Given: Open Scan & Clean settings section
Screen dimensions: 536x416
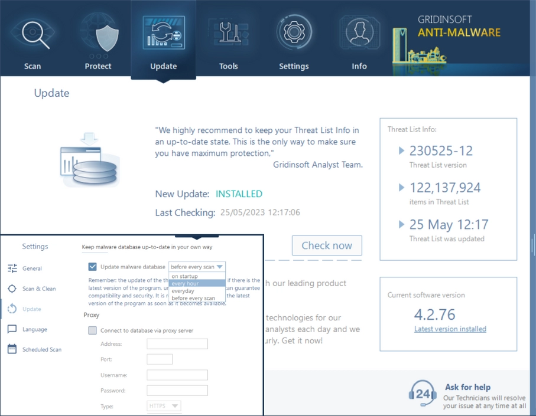Looking at the screenshot, I should pyautogui.click(x=38, y=289).
